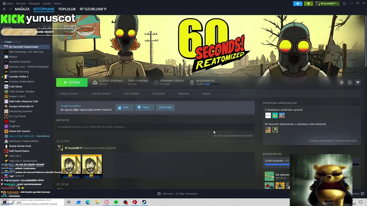This screenshot has height=206, width=367.
Task: Open the Tartışmalar tab
Action: pyautogui.click(x=159, y=94)
